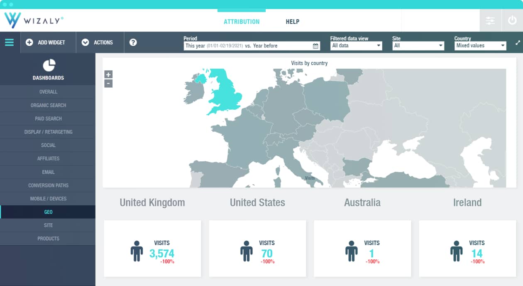Open the Help tab
This screenshot has width=523, height=286.
[293, 22]
